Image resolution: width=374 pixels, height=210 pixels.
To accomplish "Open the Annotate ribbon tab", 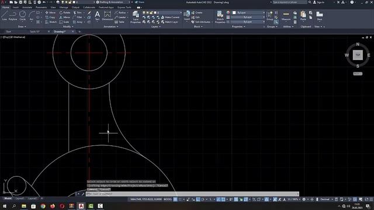I will 27,8.
